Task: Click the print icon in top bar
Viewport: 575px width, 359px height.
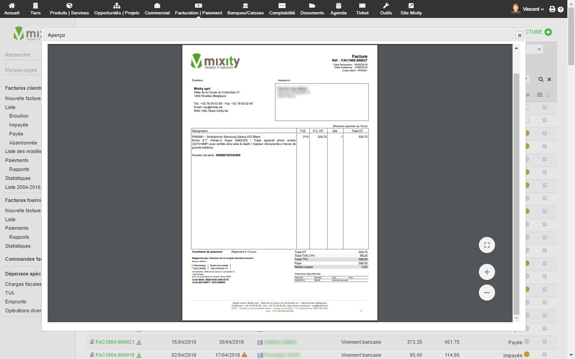Action: [x=553, y=9]
